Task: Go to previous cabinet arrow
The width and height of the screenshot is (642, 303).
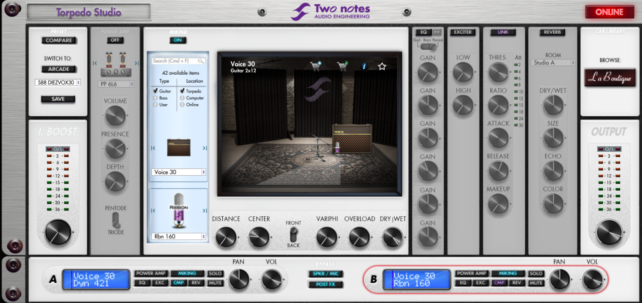Action: coord(153,147)
